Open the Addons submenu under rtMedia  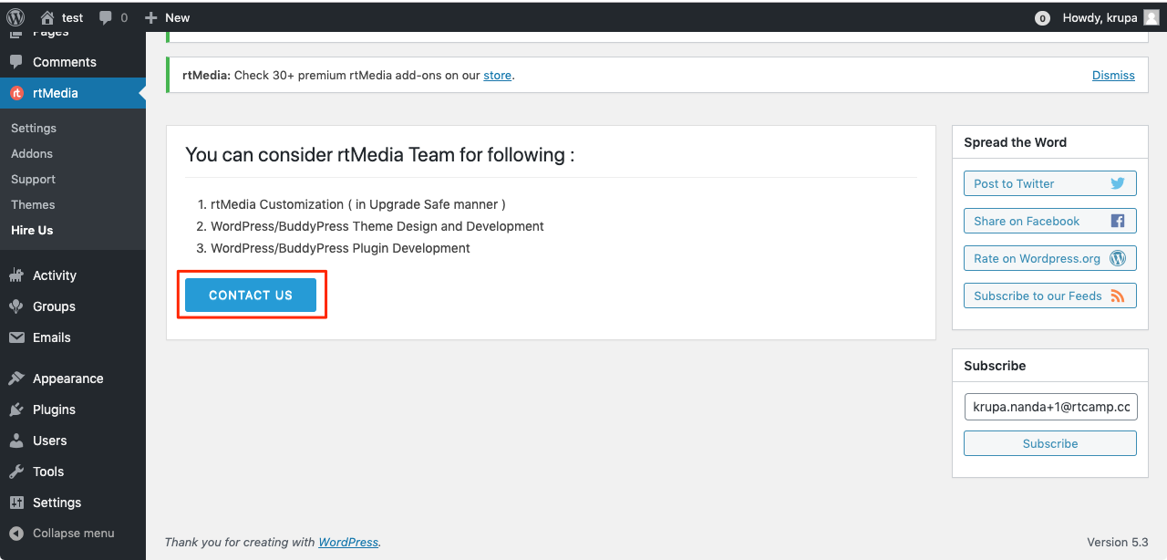tap(32, 153)
